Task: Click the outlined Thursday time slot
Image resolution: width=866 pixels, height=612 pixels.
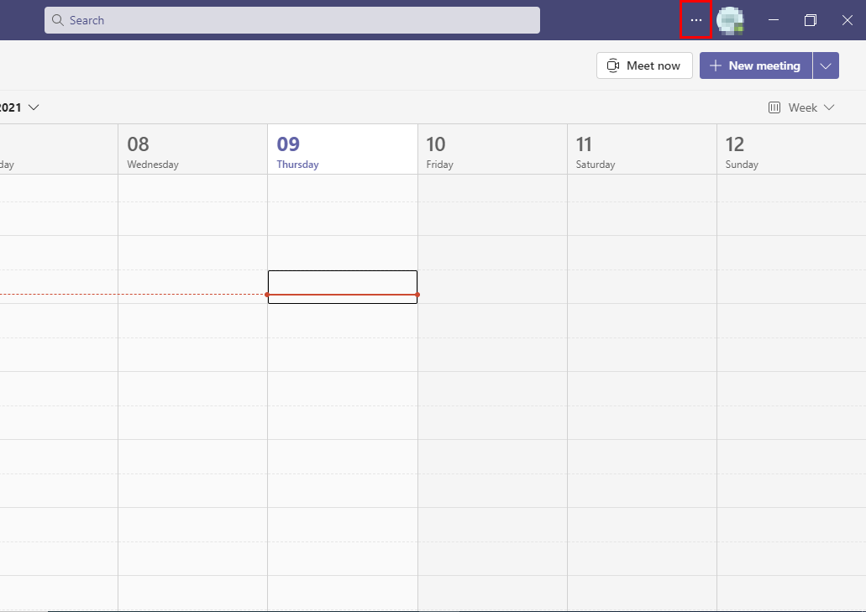Action: click(x=343, y=287)
